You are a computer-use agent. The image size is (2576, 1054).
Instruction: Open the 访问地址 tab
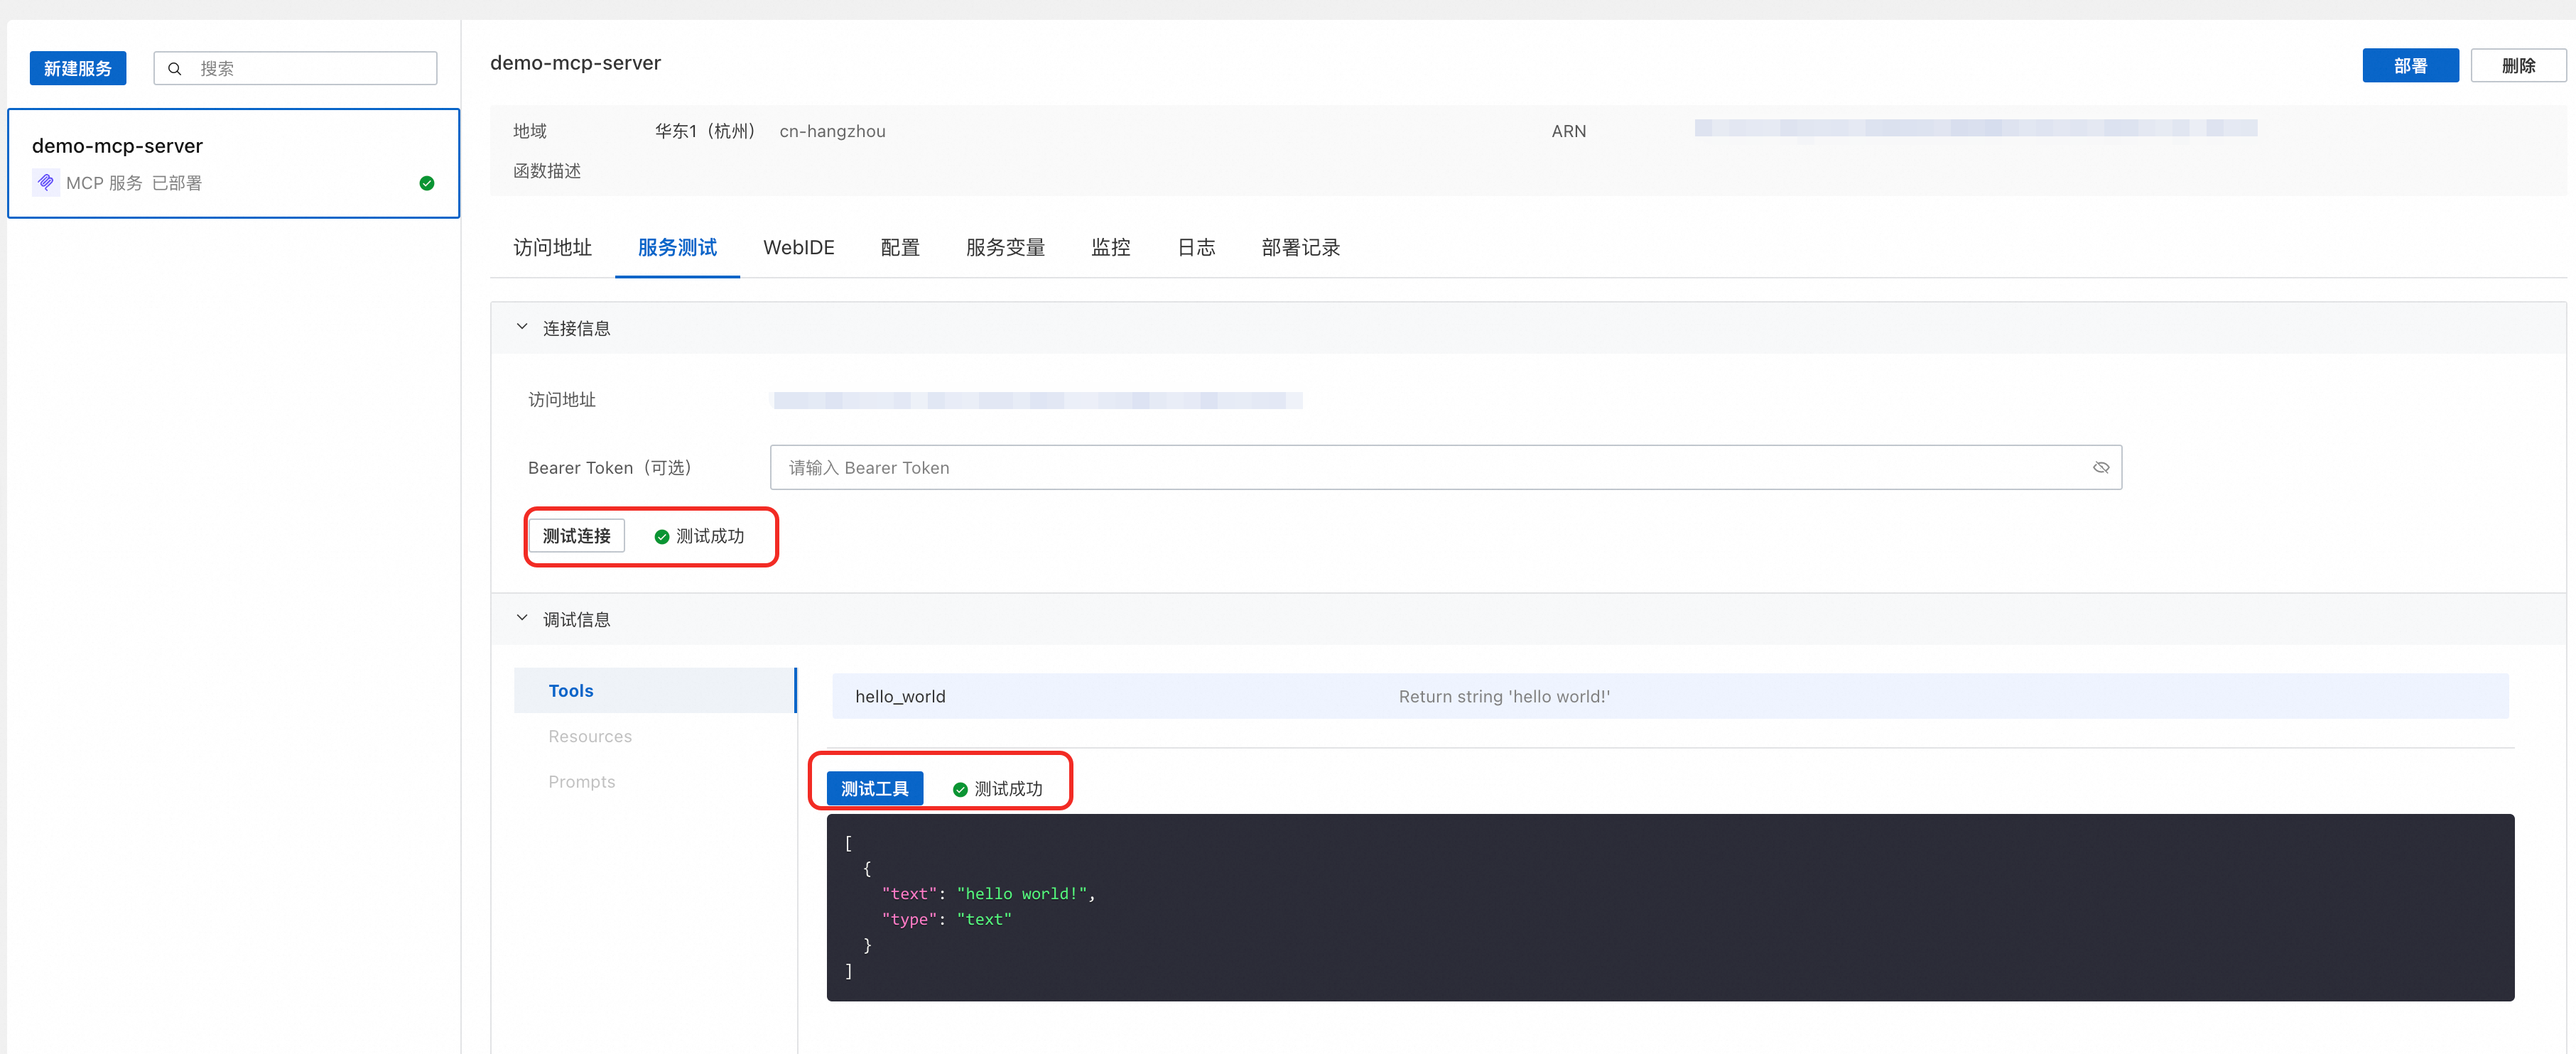pyautogui.click(x=552, y=248)
